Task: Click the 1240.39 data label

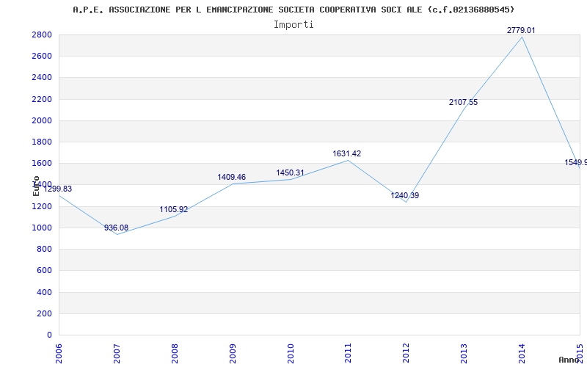Action: (x=405, y=195)
